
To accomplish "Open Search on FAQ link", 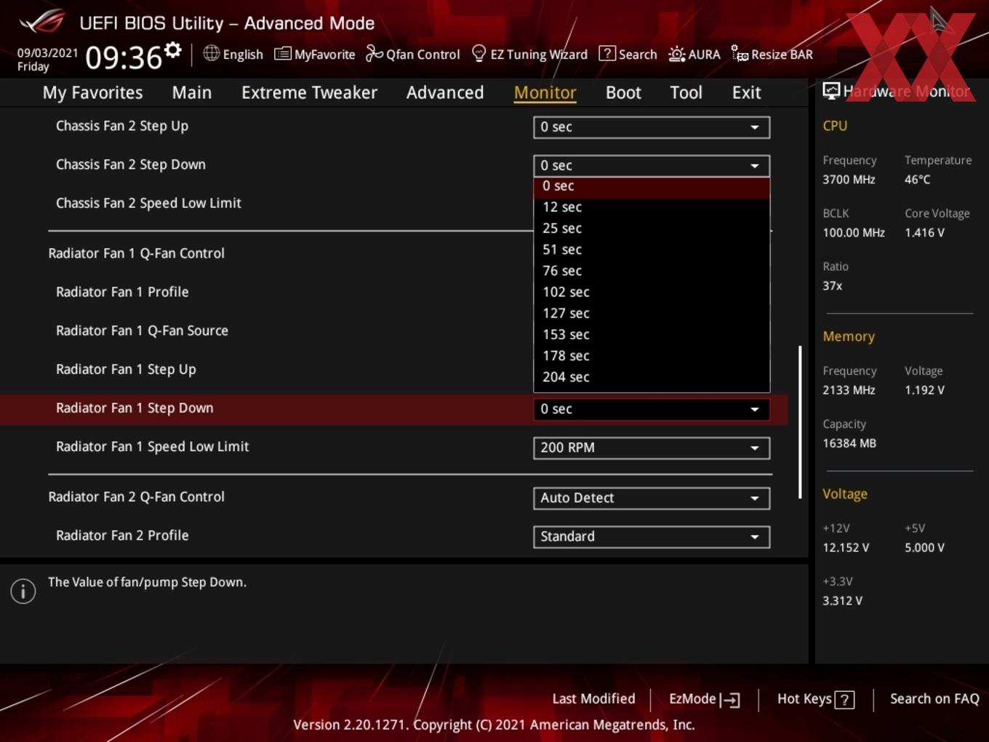I will (x=934, y=698).
